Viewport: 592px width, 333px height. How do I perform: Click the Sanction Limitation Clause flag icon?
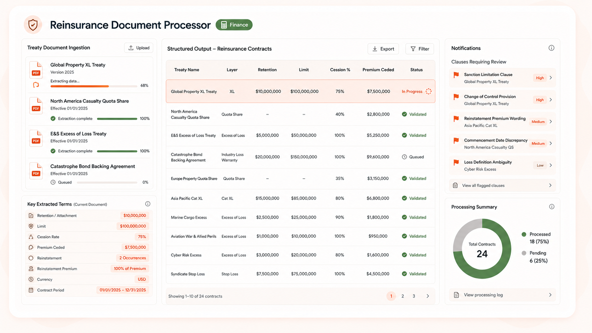[456, 75]
